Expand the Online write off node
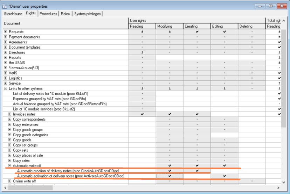 coord(10,181)
